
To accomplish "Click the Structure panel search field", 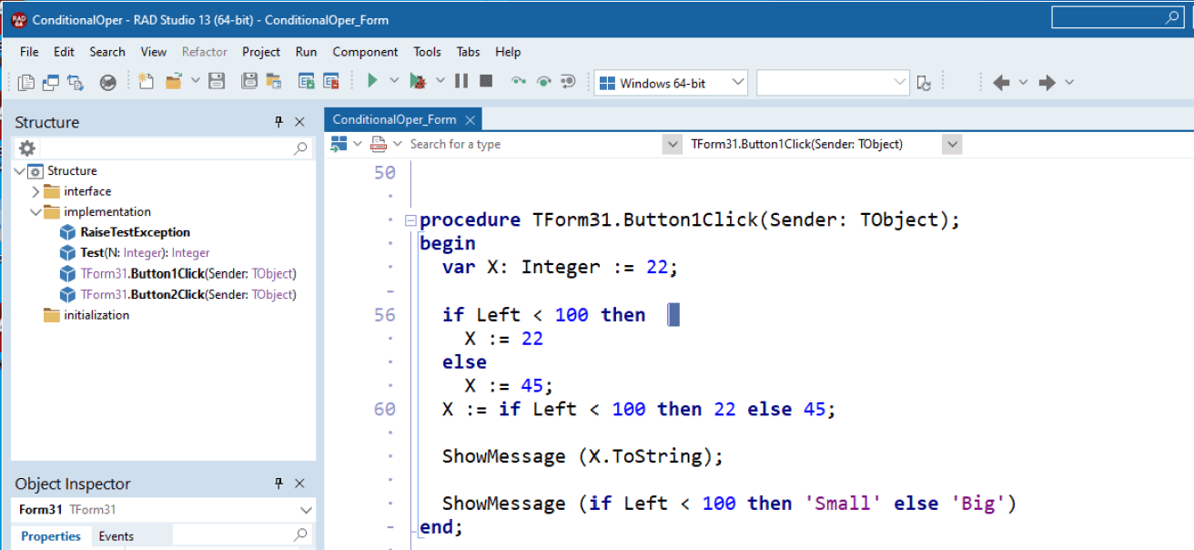I will 165,148.
